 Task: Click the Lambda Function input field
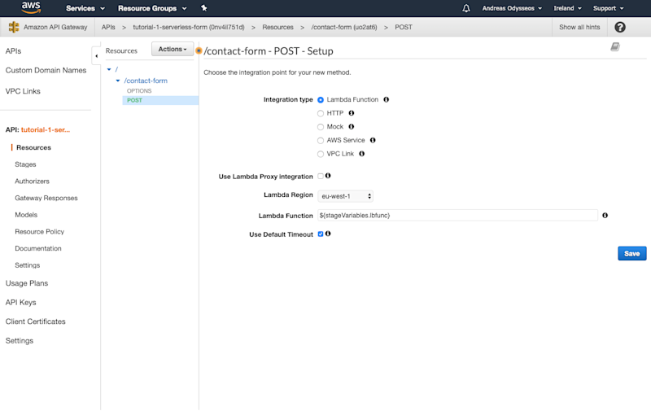[x=457, y=216]
